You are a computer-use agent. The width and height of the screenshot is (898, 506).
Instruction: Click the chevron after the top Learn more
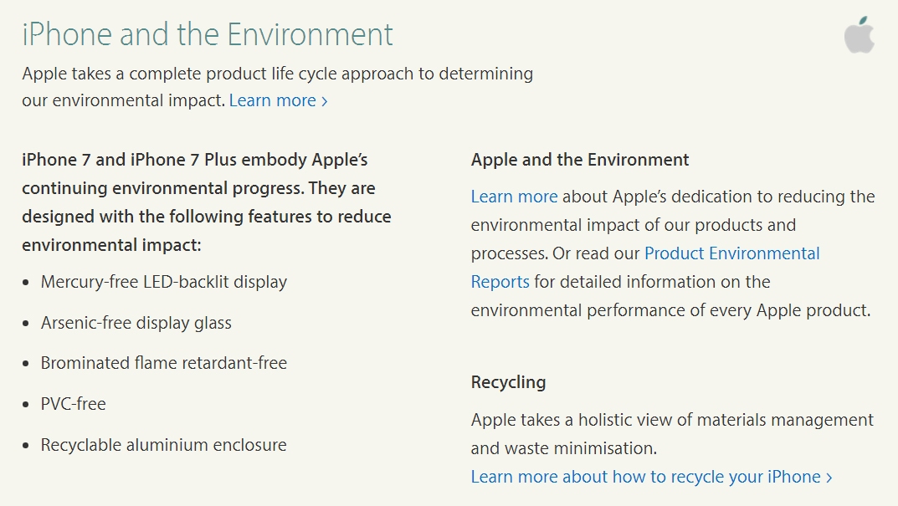tap(324, 101)
